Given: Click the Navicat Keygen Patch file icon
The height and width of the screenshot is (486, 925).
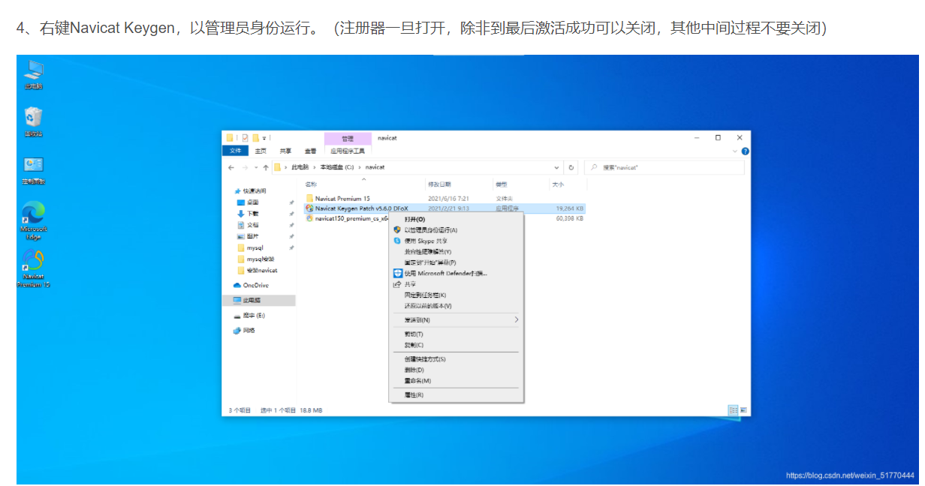Looking at the screenshot, I should 309,208.
